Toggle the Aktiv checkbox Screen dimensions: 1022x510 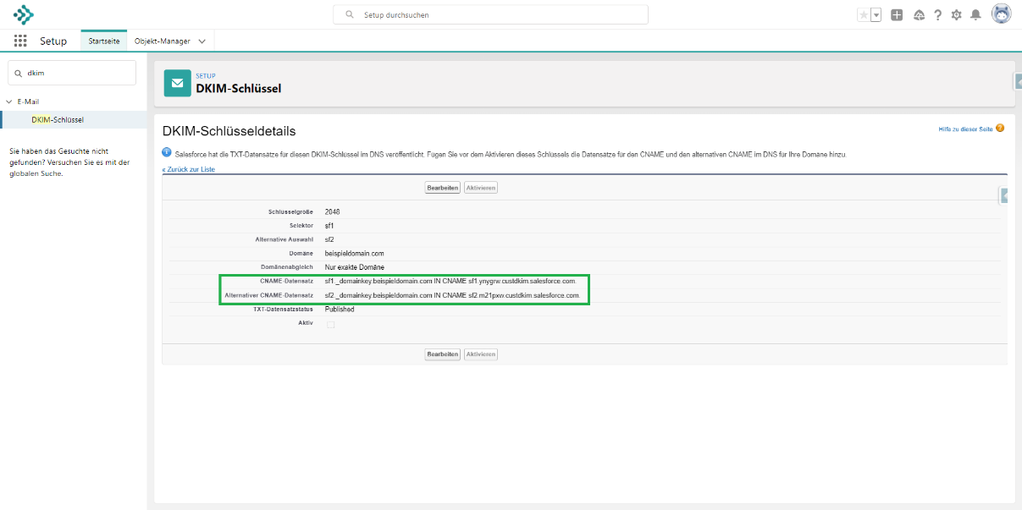pyautogui.click(x=330, y=325)
